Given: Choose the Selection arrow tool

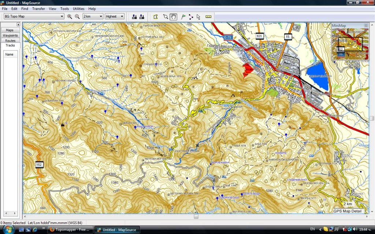Looking at the screenshot, I should coord(198,16).
